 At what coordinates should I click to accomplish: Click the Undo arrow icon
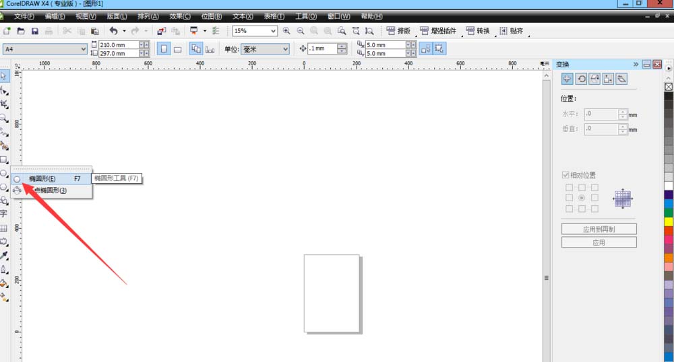coord(113,31)
